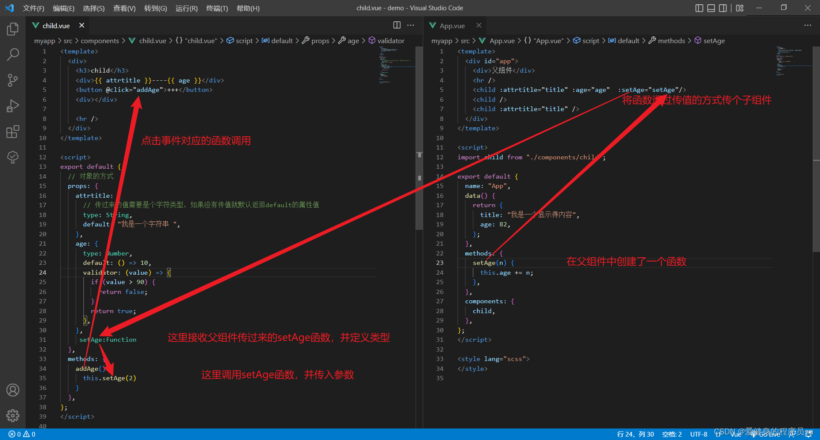
Task: Toggle bottom panel layout icon
Action: click(711, 8)
